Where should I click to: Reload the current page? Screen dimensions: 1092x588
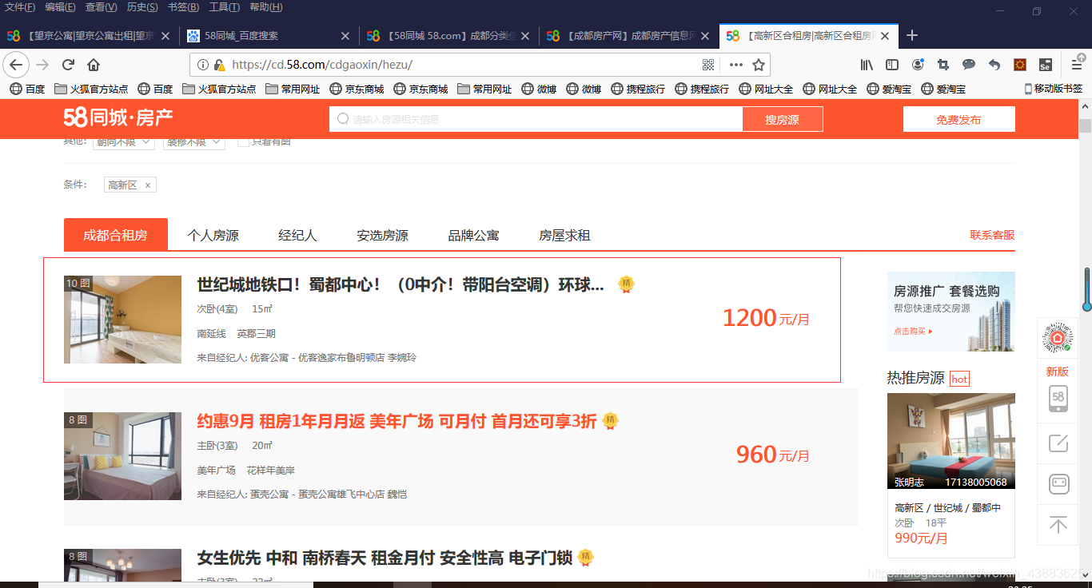point(69,65)
